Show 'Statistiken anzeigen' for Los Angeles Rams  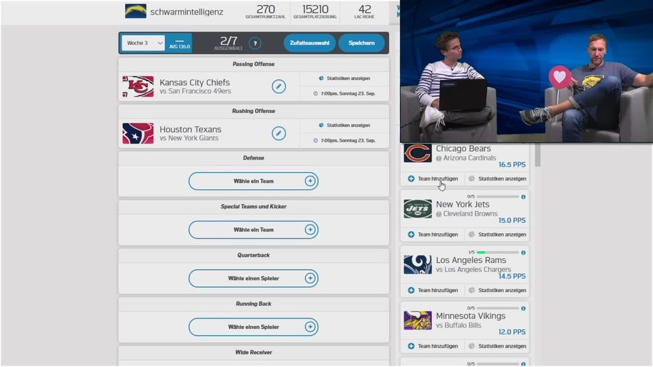click(497, 290)
